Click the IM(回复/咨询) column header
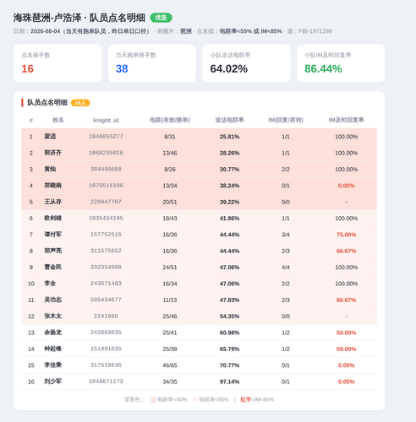Viewport: 416px width, 422px height. [x=286, y=120]
